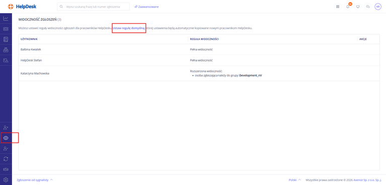386x185 pixels.
Task: Open the KR user avatar menu
Action: click(378, 7)
